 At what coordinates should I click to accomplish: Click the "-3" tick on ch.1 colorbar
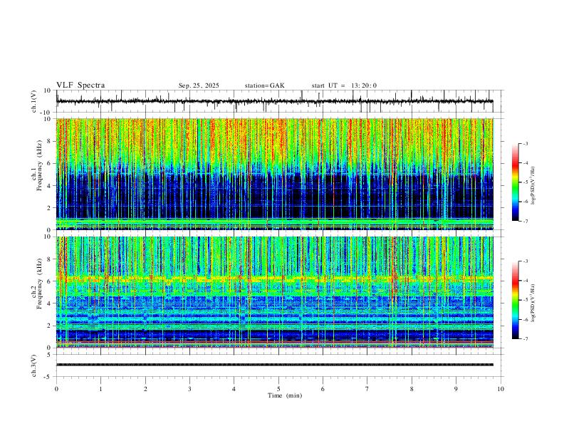click(525, 143)
